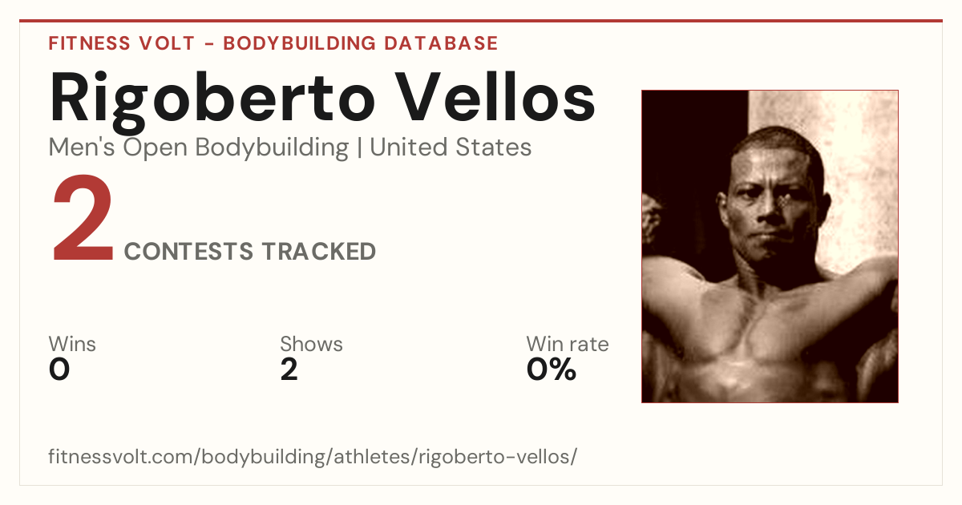
Task: Select the United States country text
Action: point(451,147)
